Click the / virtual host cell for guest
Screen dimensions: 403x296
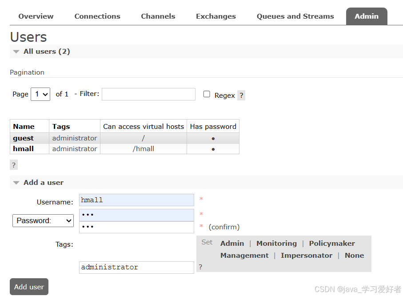(144, 138)
